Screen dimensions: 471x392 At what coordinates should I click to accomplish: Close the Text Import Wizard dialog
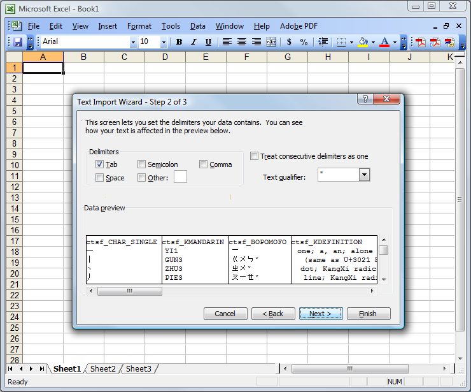coord(386,99)
